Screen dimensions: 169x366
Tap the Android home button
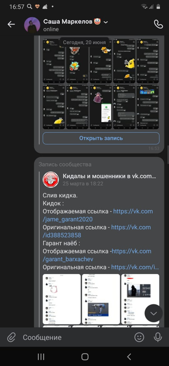click(x=84, y=357)
